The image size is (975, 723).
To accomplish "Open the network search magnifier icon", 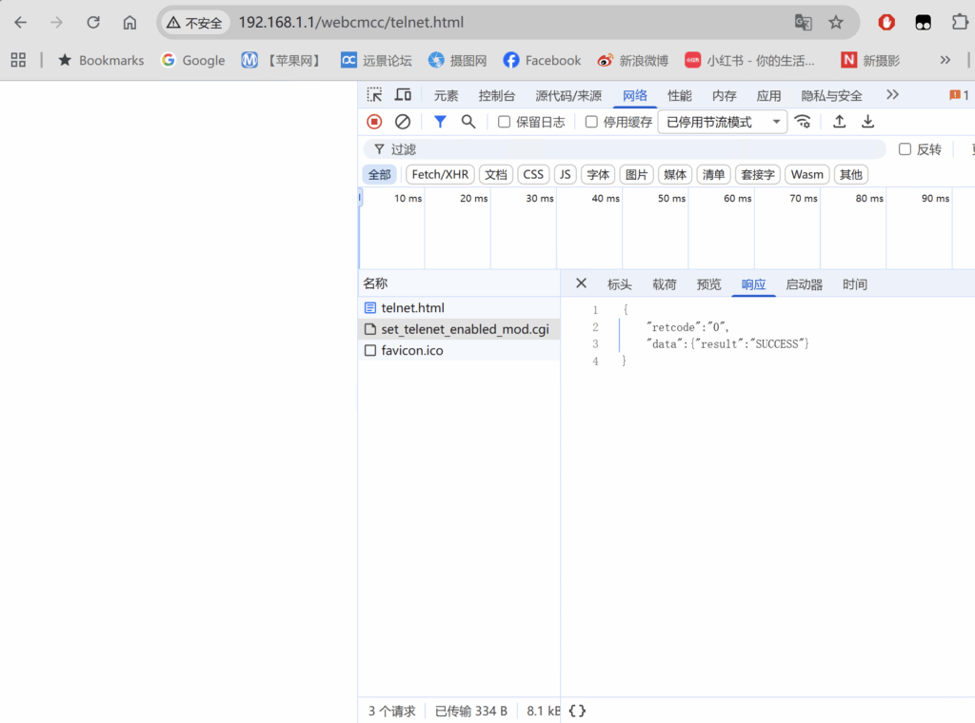I will tap(468, 122).
